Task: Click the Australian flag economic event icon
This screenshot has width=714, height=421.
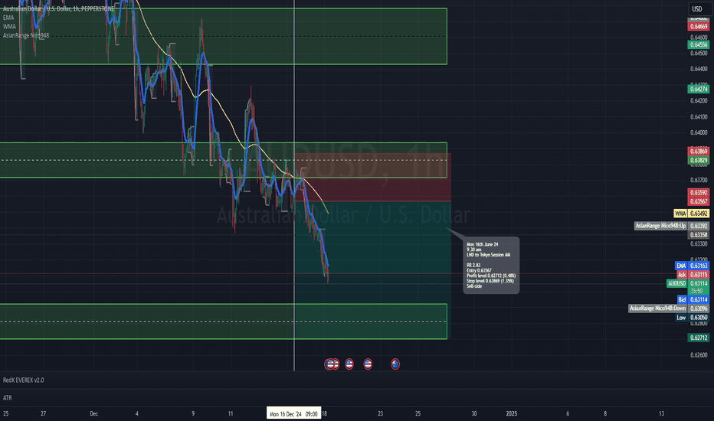Action: tap(395, 364)
